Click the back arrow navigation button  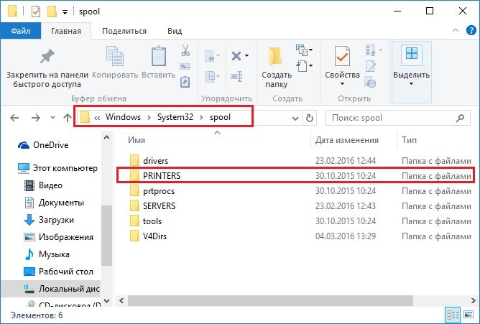(14, 118)
